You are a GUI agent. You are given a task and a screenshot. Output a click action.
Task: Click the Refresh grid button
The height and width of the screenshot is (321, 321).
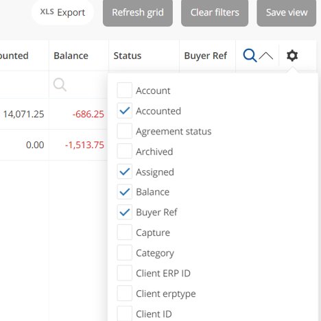coord(138,12)
